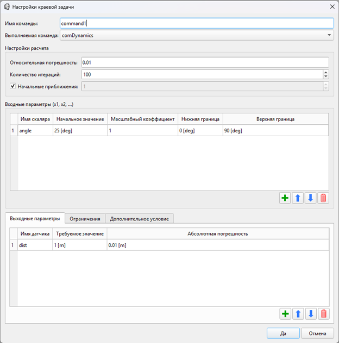
Task: Move input parameter up with blue arrow
Action: (x=298, y=198)
